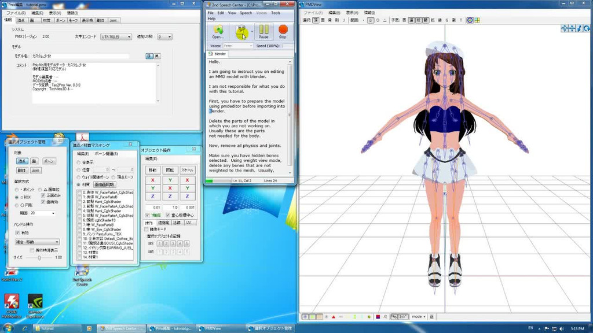Click the Joint target button in selection panel
The image size is (593, 333).
tap(35, 171)
